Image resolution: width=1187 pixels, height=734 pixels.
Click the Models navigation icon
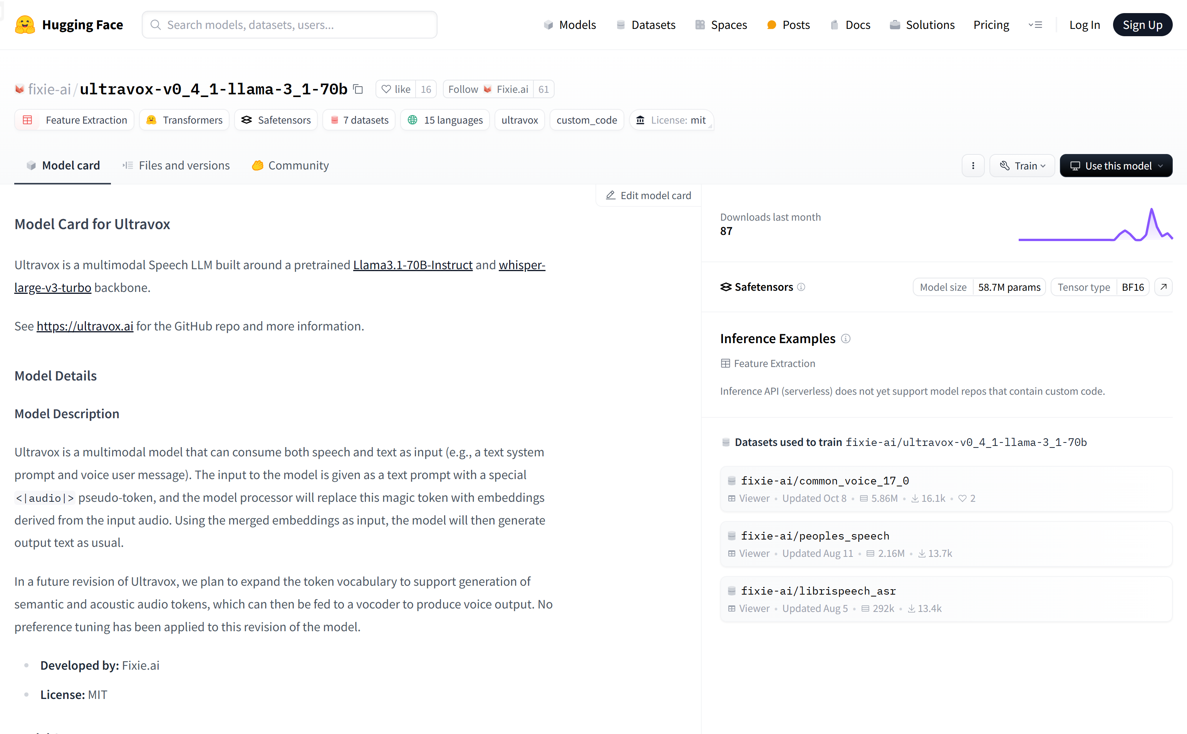pos(548,24)
